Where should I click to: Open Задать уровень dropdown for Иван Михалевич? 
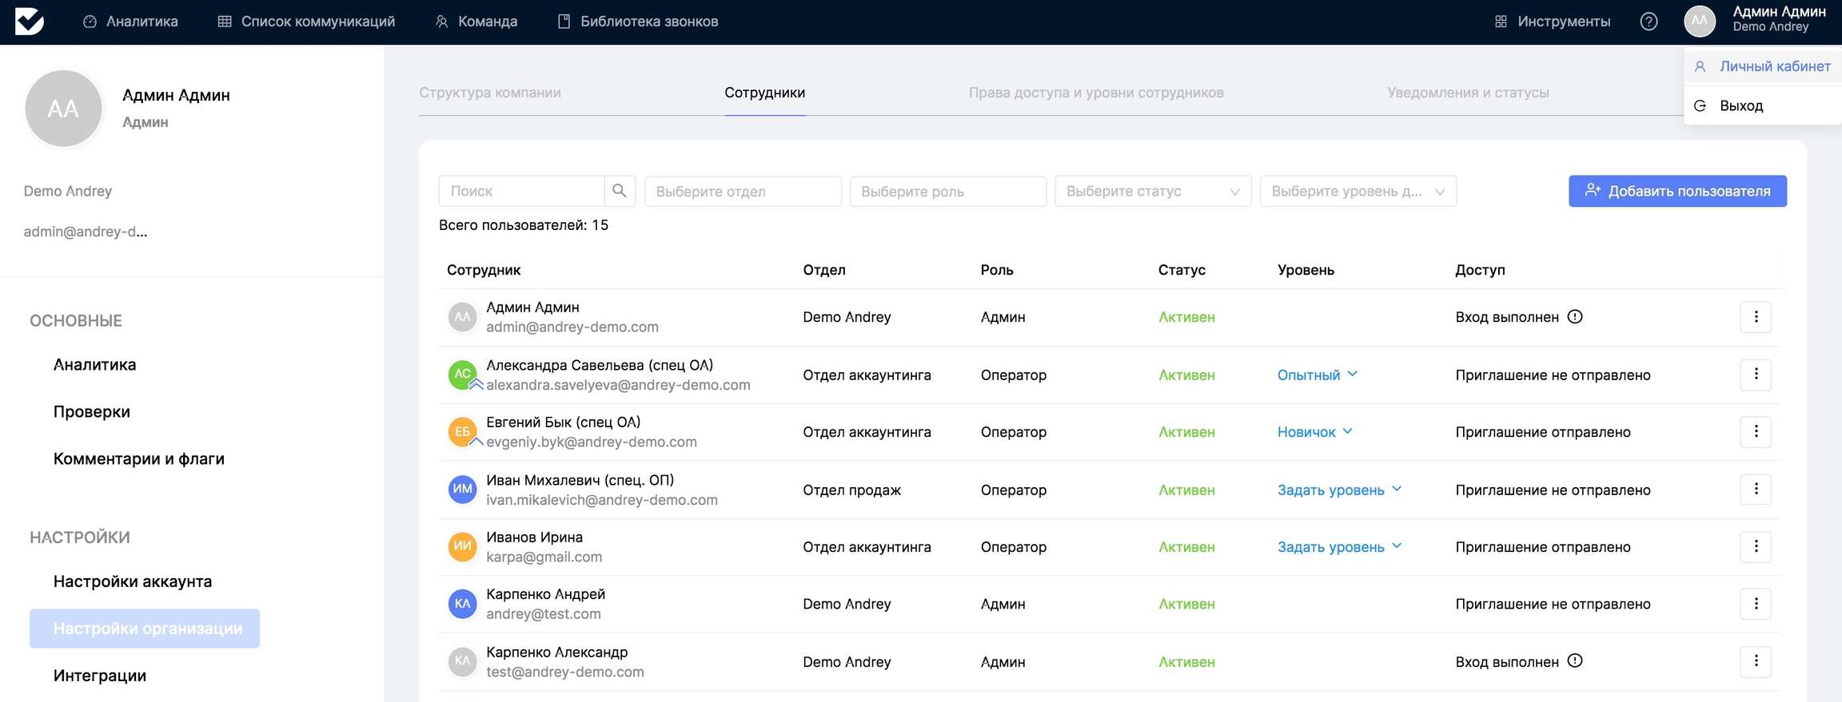click(x=1339, y=490)
